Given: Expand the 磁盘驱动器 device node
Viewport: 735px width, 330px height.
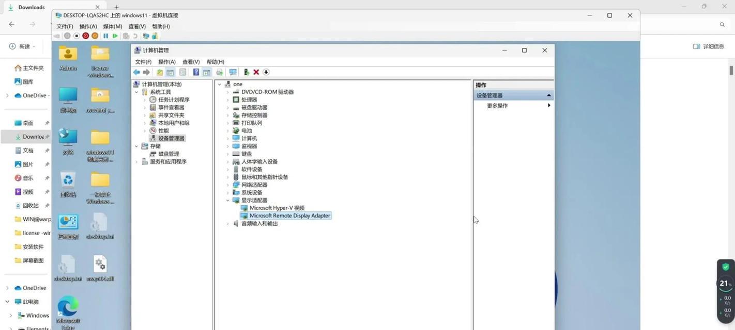Looking at the screenshot, I should tap(227, 108).
